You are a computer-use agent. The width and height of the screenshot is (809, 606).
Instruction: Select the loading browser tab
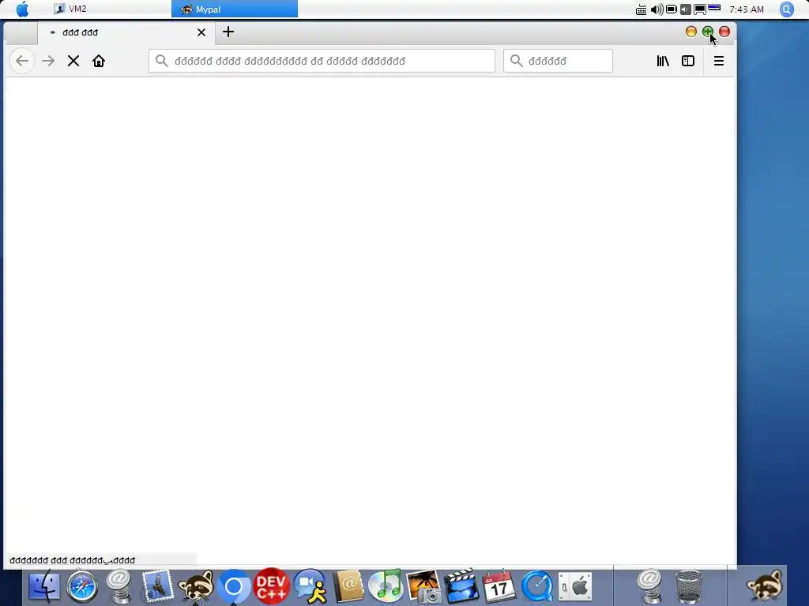coord(127,32)
